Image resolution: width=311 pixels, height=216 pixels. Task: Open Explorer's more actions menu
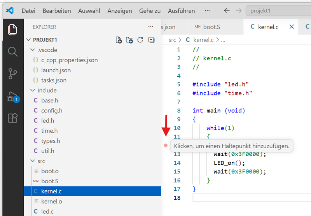[151, 26]
